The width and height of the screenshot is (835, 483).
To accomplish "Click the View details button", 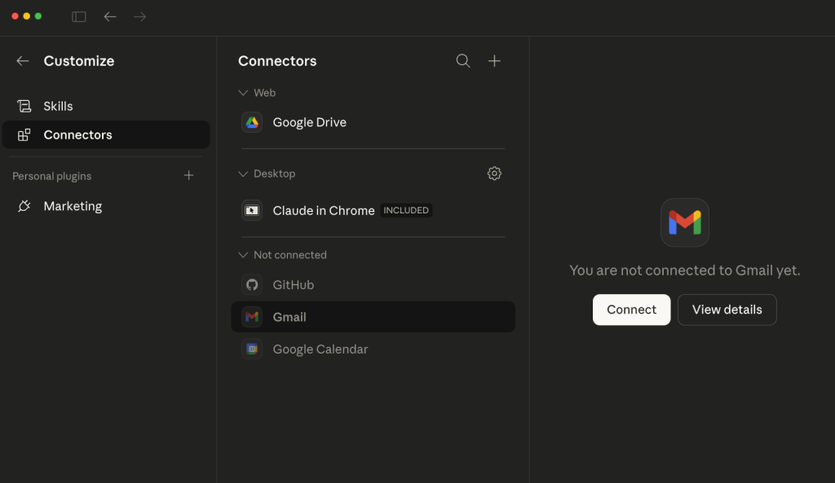I will click(x=727, y=310).
